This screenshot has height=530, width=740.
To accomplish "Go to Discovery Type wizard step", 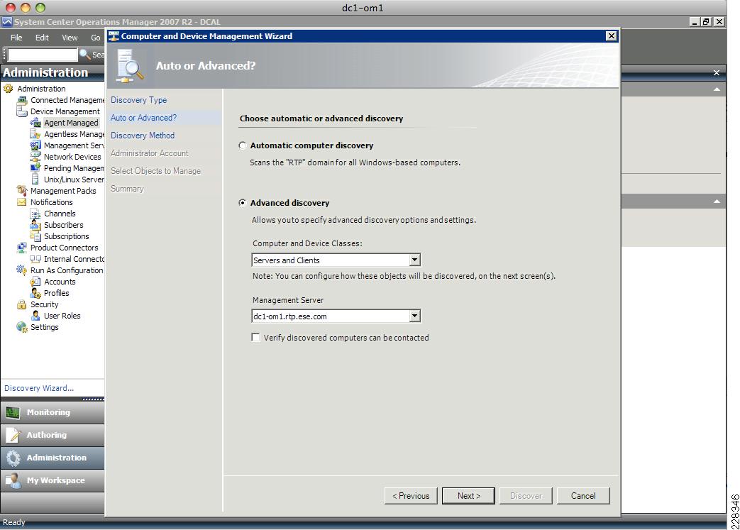I will click(x=139, y=100).
